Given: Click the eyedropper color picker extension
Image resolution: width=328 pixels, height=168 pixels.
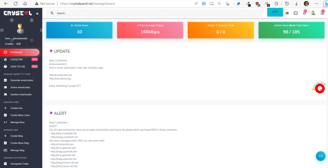Looking at the screenshot, I should coord(248,4).
